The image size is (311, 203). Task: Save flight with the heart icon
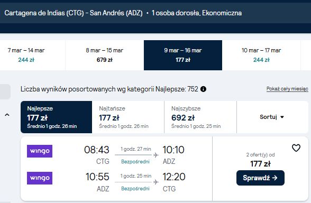pyautogui.click(x=296, y=148)
